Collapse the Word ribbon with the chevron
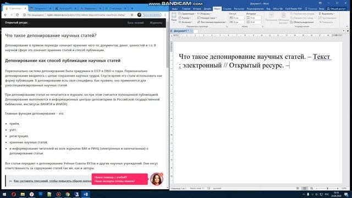The height and width of the screenshot is (198, 352). [347, 26]
